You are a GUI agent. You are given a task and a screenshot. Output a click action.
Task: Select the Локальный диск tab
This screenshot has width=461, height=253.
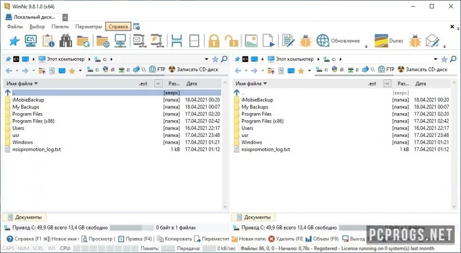pos(31,17)
